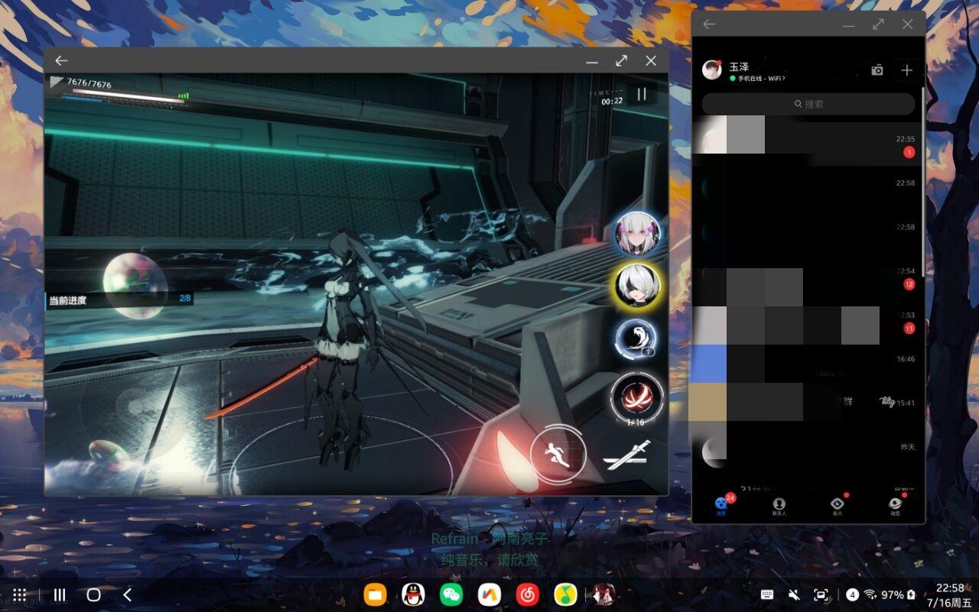The width and height of the screenshot is (979, 612).
Task: Click the screenshot capture icon in taskbar
Action: coord(821,594)
